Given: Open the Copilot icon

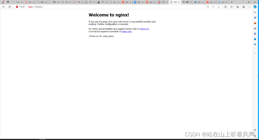Looking at the screenshot, I should 255,7.
